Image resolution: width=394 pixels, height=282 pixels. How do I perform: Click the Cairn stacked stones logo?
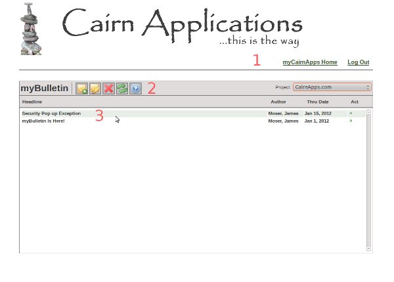(31, 29)
